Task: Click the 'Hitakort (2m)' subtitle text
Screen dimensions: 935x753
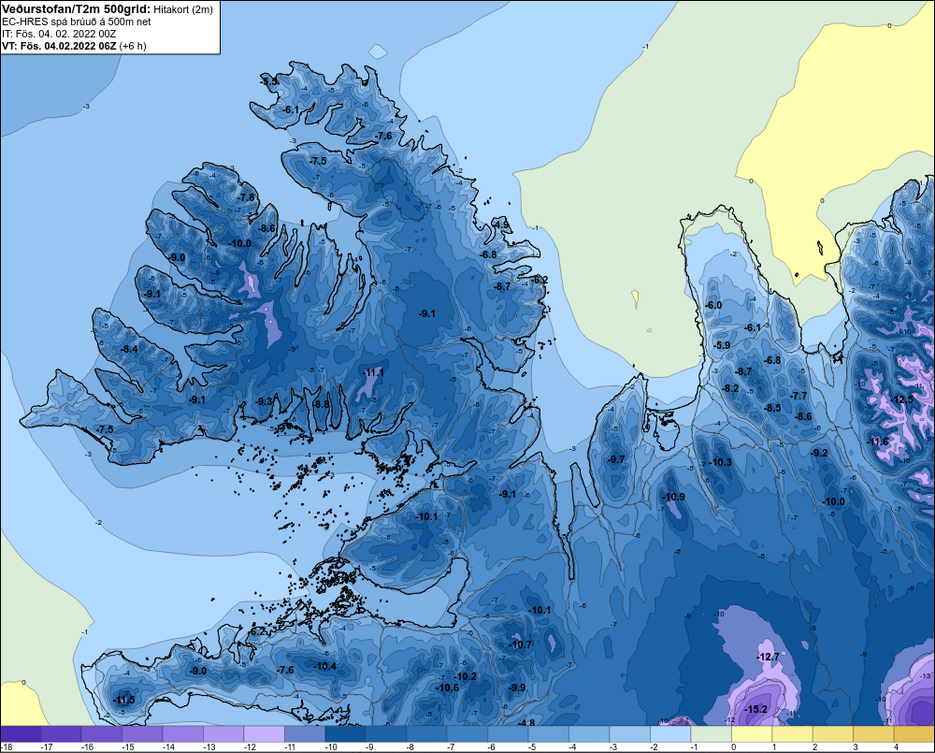Action: coord(183,9)
